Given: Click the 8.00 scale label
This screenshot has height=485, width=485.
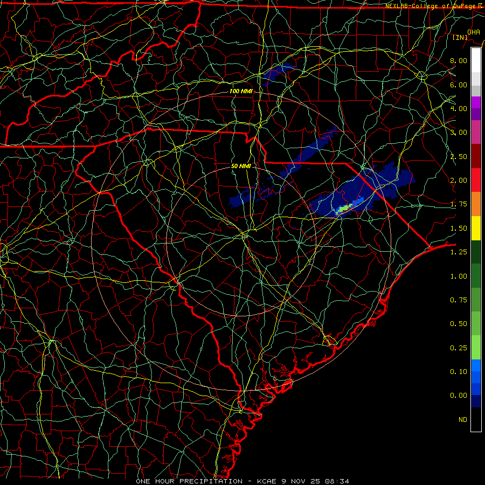Looking at the screenshot, I should (x=459, y=60).
